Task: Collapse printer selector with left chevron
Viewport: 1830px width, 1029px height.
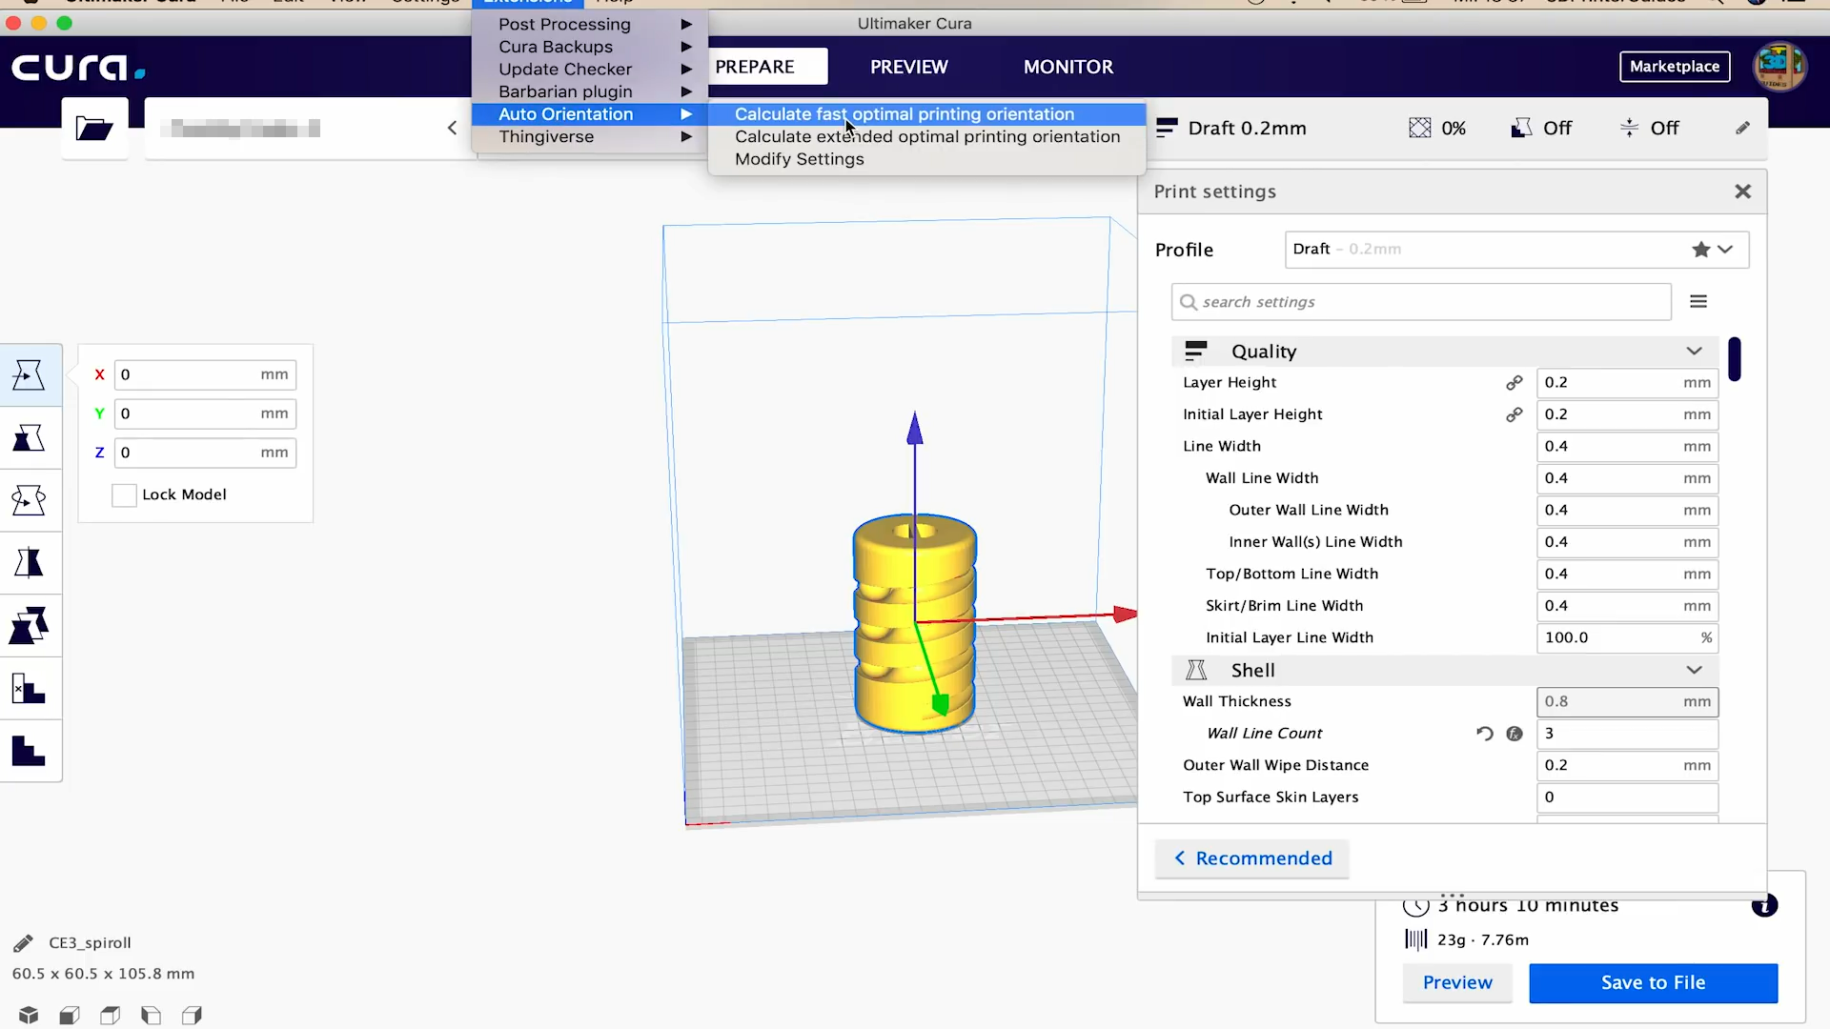Action: [x=452, y=128]
